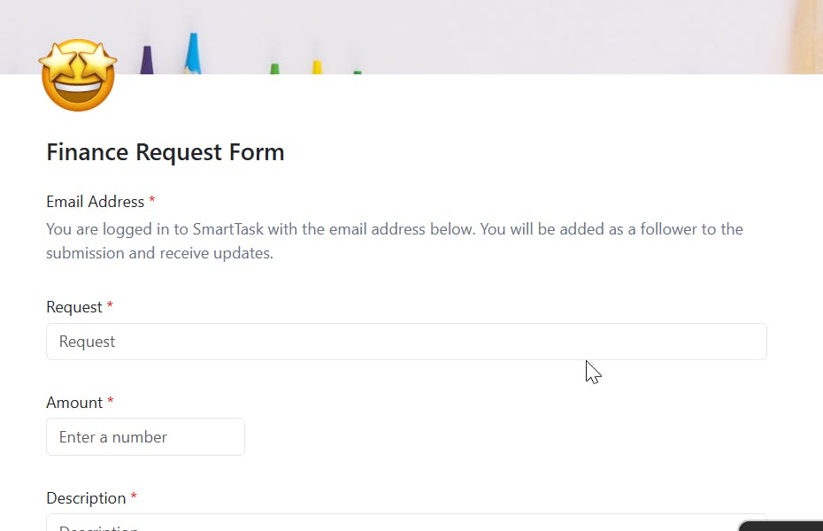Click the dark widget in bottom-right corner
This screenshot has height=531, width=823.
[x=781, y=526]
